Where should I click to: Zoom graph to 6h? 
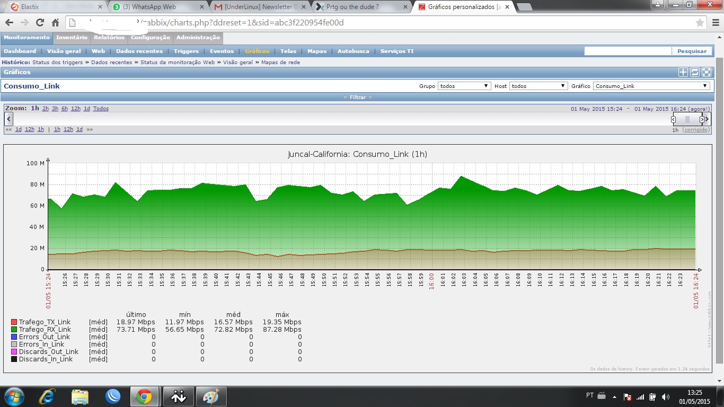click(x=64, y=109)
